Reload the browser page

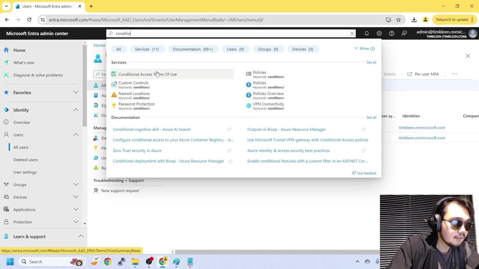29,20
